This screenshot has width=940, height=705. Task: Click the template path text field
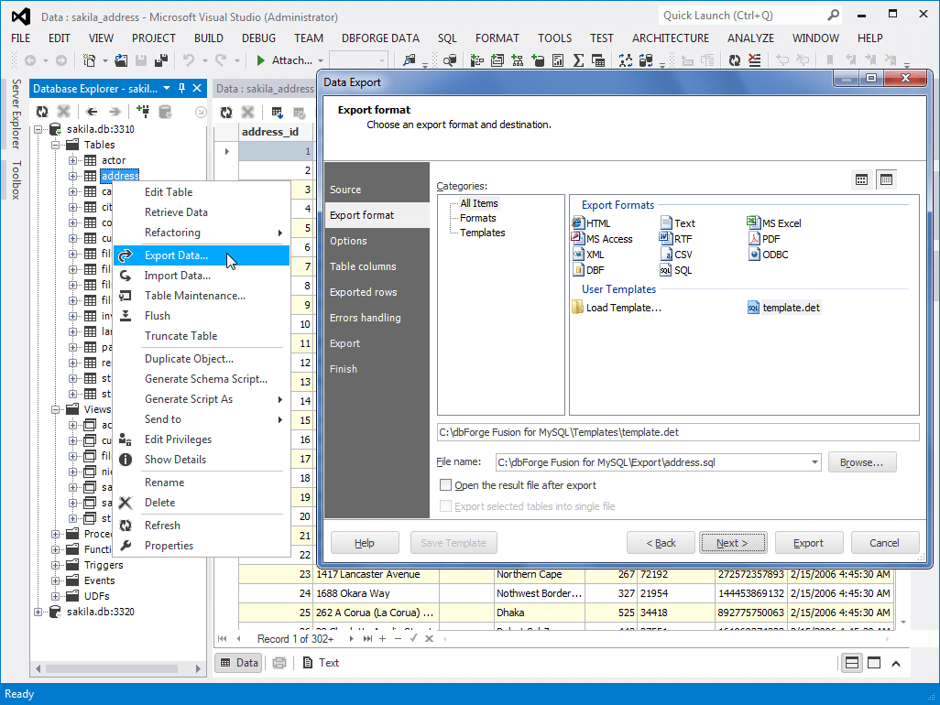(677, 432)
